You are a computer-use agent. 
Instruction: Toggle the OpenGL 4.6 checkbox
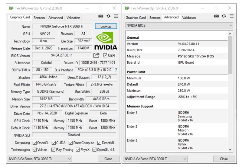(94, 149)
